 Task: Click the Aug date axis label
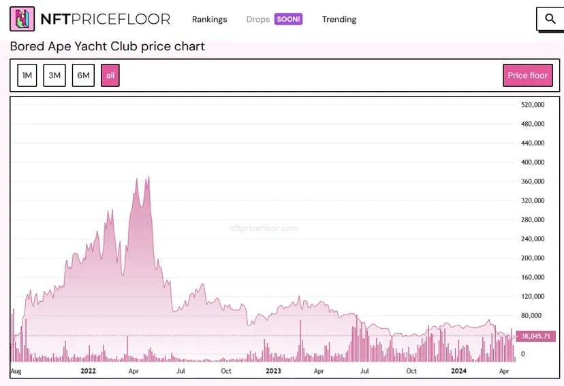coord(16,371)
